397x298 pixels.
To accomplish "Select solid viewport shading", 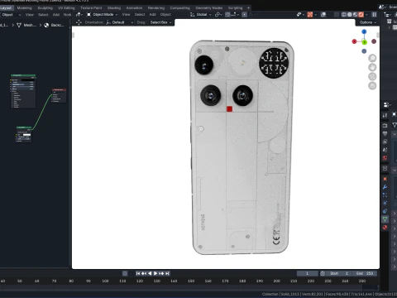I will (x=350, y=15).
